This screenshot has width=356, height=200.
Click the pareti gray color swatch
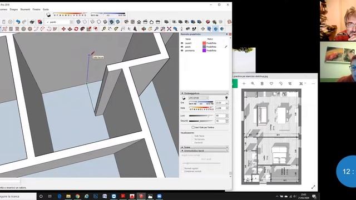(x=204, y=47)
